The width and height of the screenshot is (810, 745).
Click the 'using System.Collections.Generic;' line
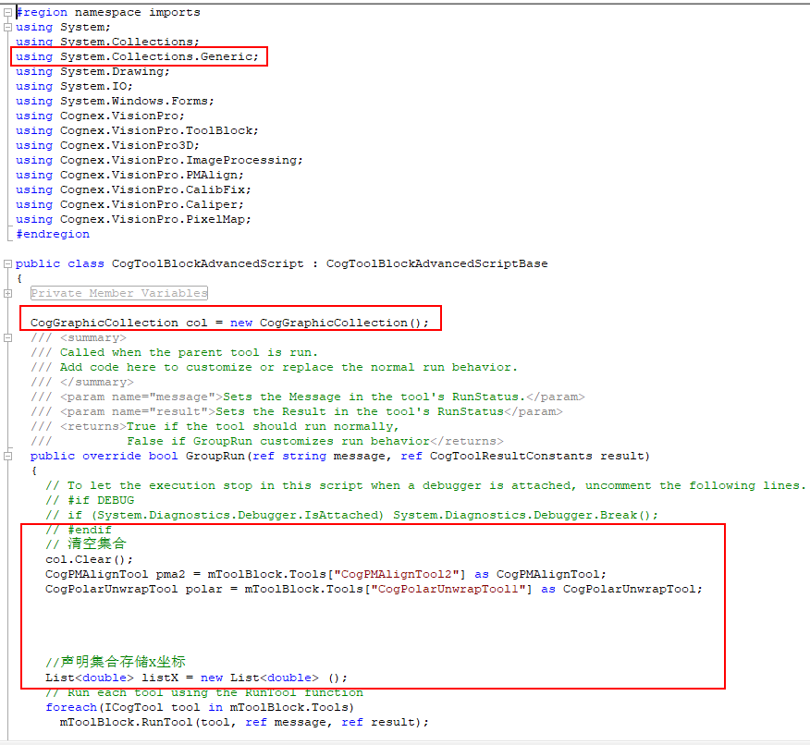[137, 56]
